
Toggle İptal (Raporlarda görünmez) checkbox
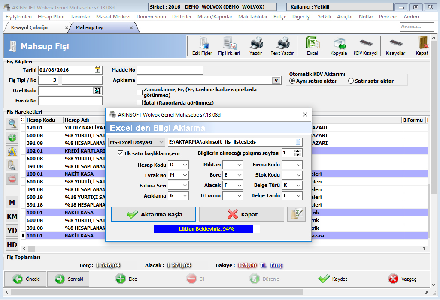(x=140, y=103)
